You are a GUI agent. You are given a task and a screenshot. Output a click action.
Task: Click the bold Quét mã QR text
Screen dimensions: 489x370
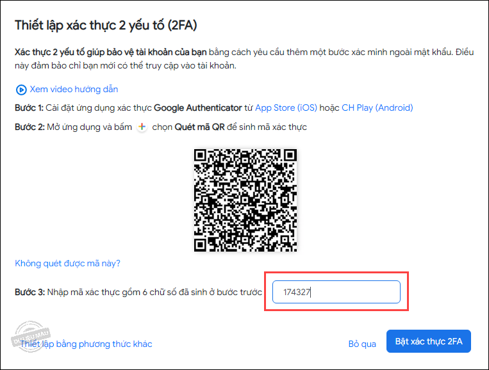pyautogui.click(x=199, y=127)
